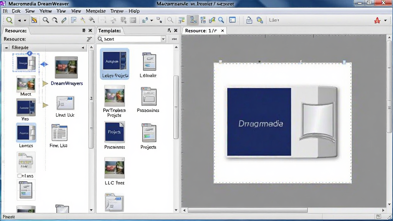Click the Dmagmadia image on canvas
Screen dimensions: 393x221
pyautogui.click(x=282, y=122)
